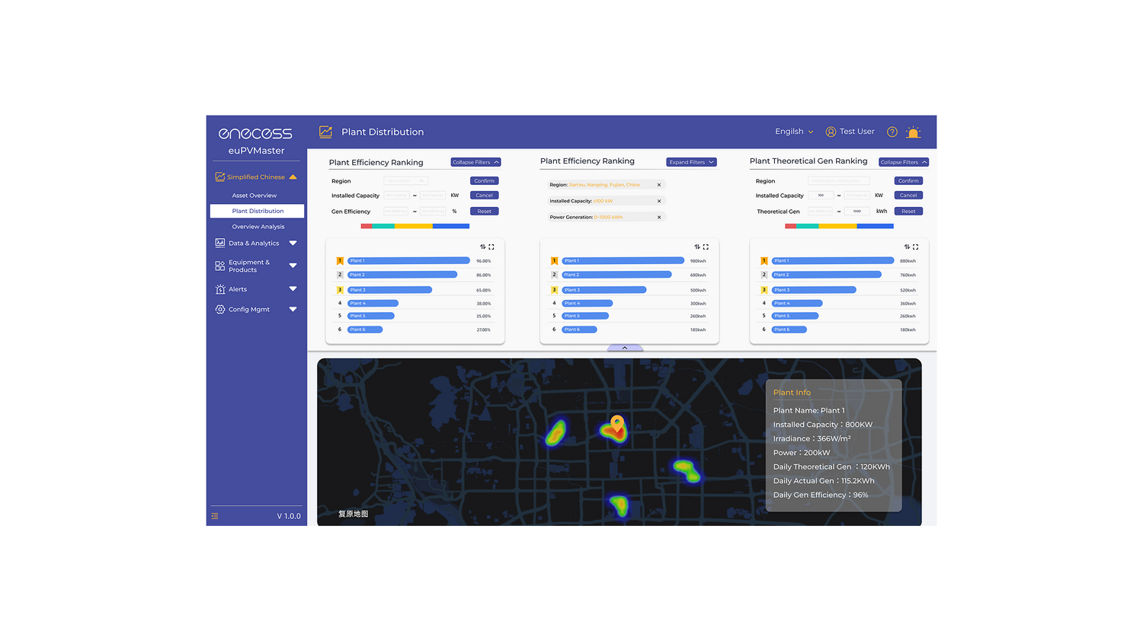
Task: Expand Plant Theoretical Gen Ranking chart to fullscreen
Action: pos(915,247)
